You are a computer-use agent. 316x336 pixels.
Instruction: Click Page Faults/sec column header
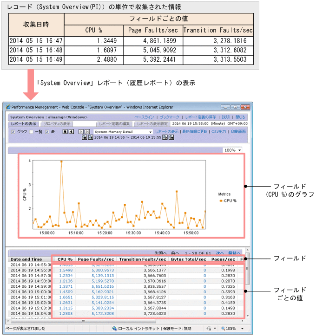96,259
